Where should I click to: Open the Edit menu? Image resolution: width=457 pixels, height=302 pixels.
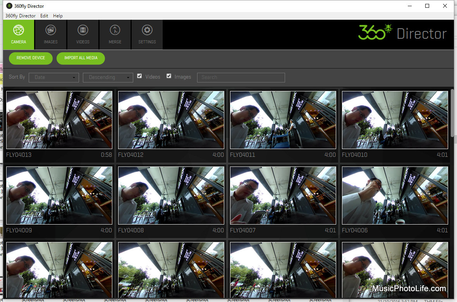coord(44,16)
